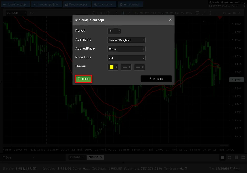Select single chart layout icon
Image resolution: width=247 pixels, height=173 pixels.
click(x=222, y=157)
